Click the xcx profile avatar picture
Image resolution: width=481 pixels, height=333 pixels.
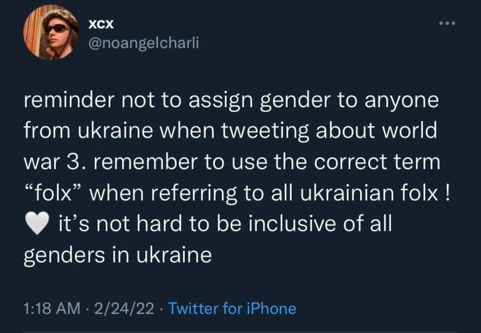[53, 34]
